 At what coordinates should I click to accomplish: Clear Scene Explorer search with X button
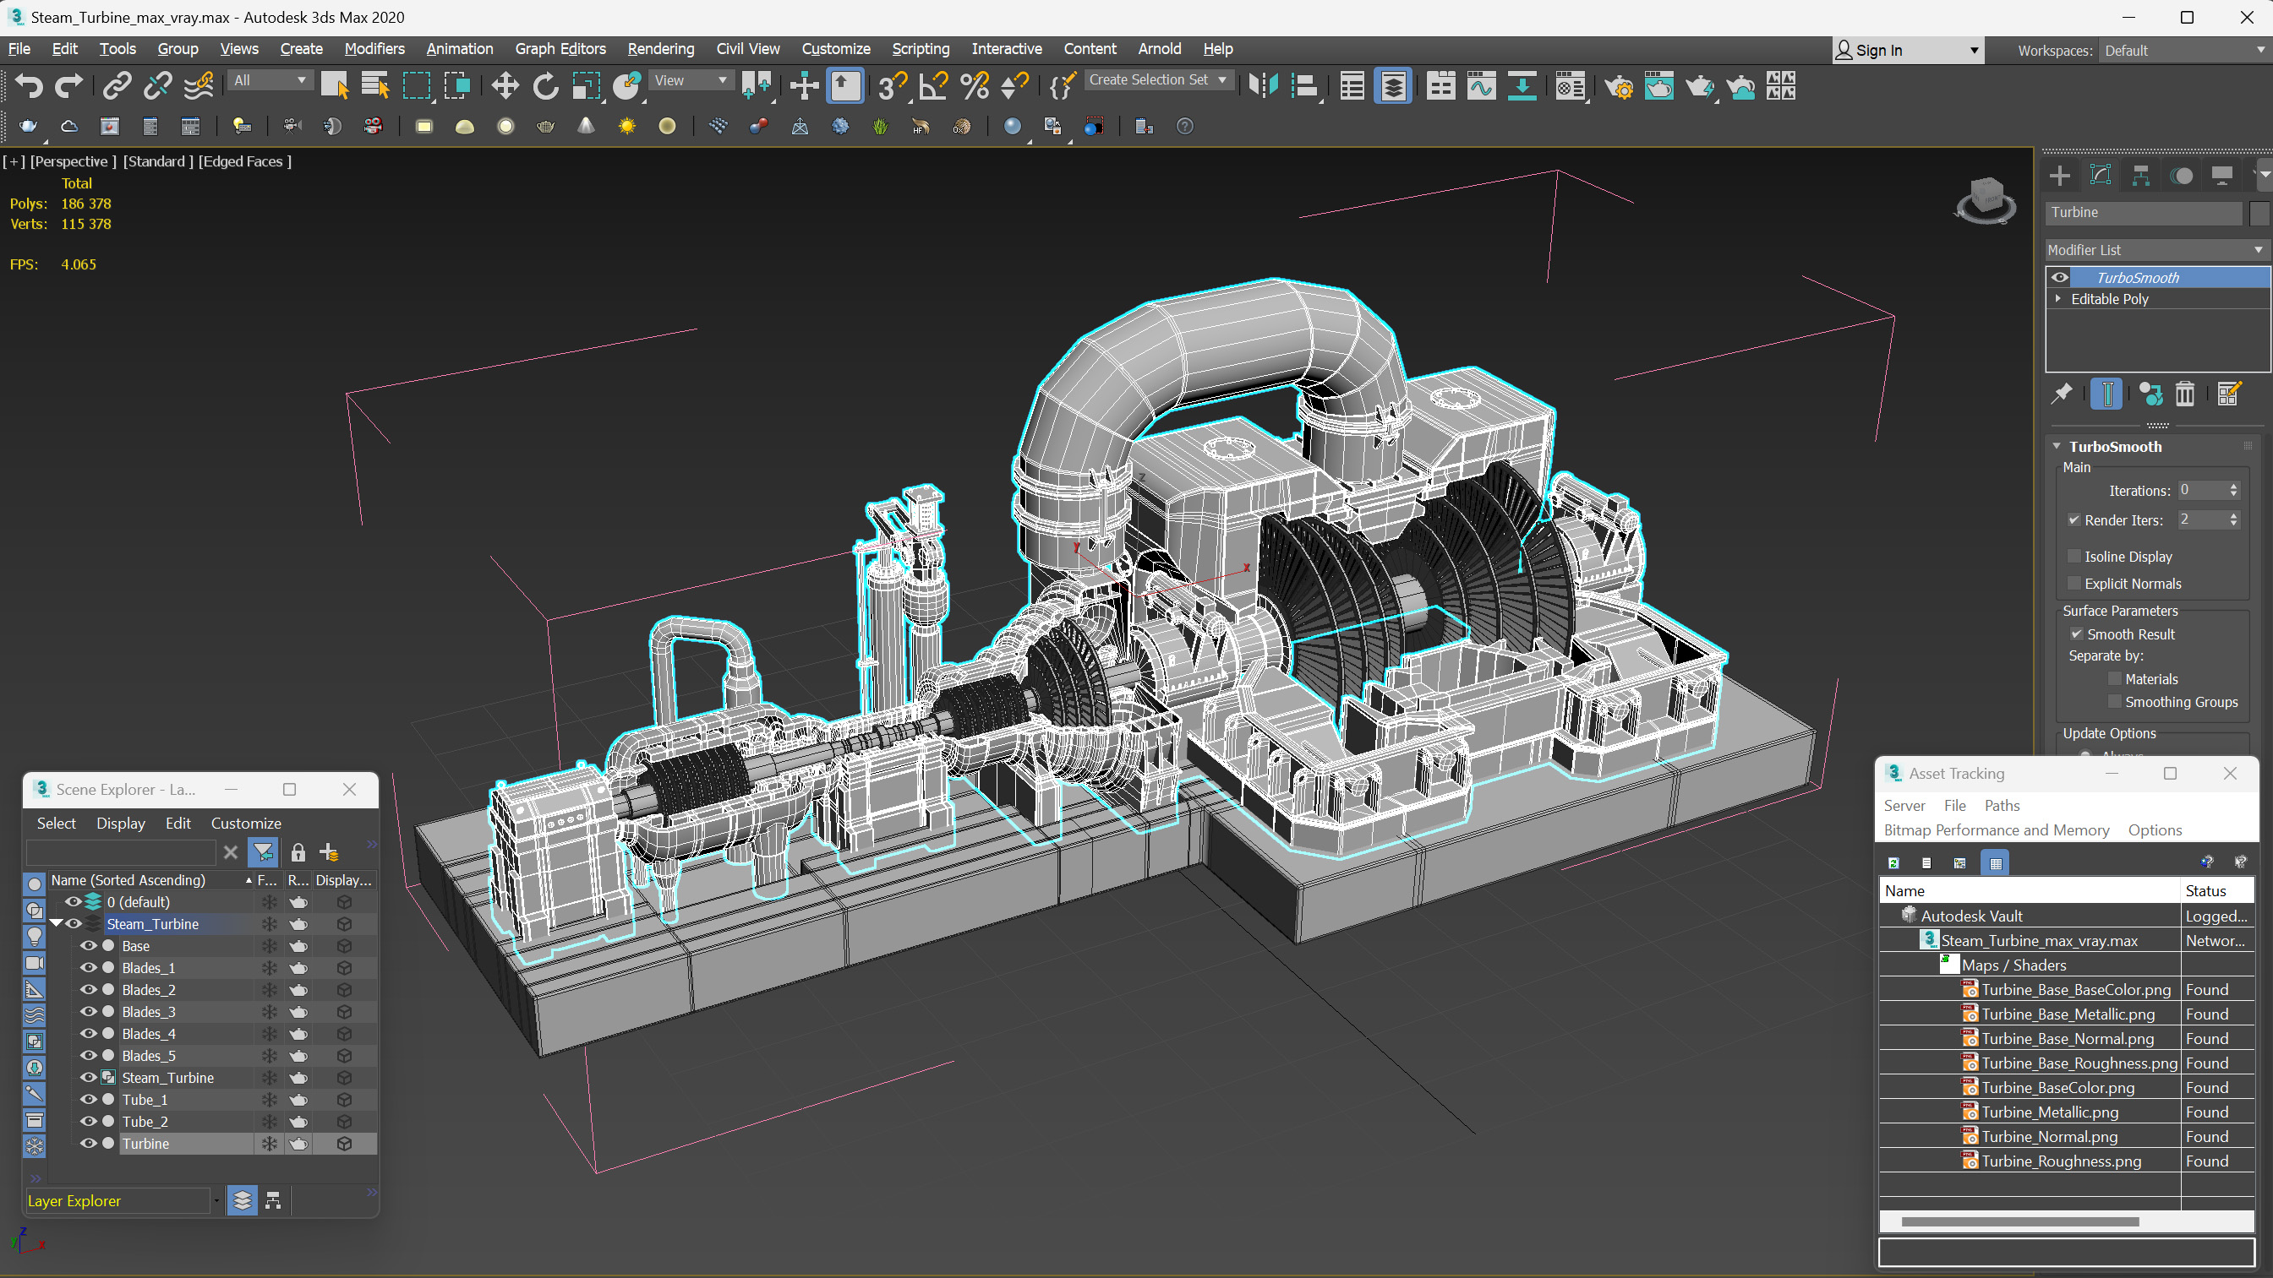tap(230, 853)
